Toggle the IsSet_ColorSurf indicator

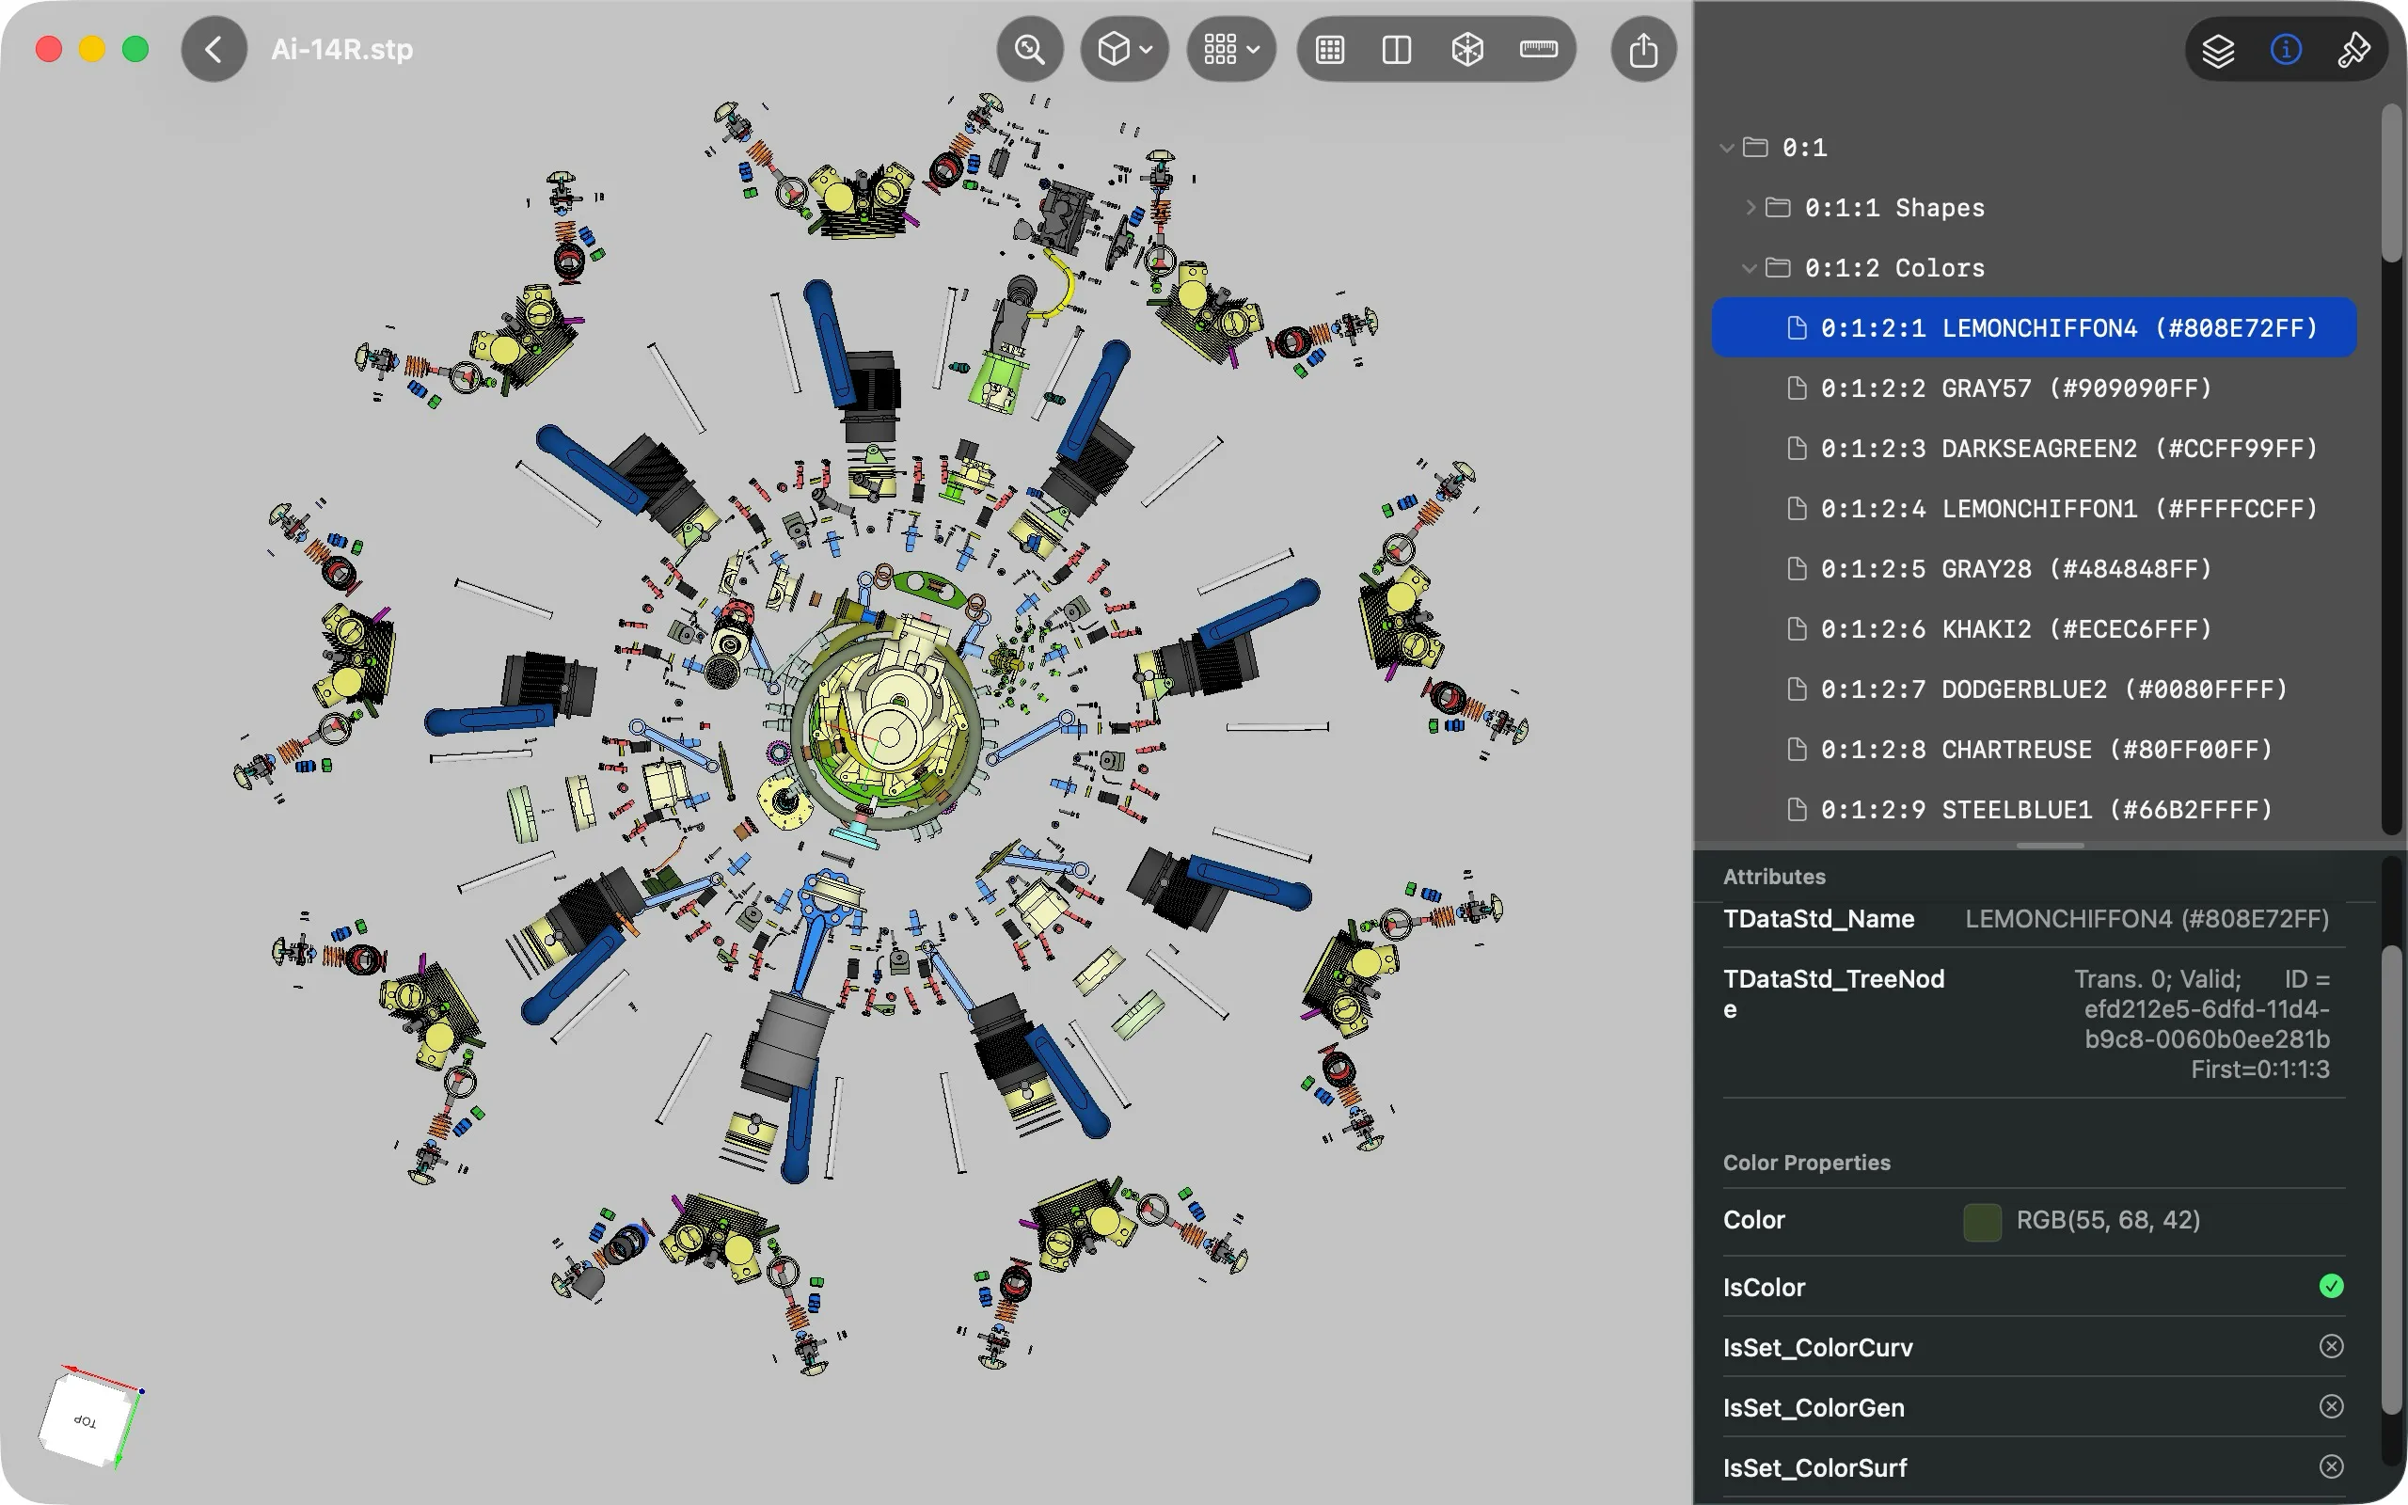tap(2332, 1467)
